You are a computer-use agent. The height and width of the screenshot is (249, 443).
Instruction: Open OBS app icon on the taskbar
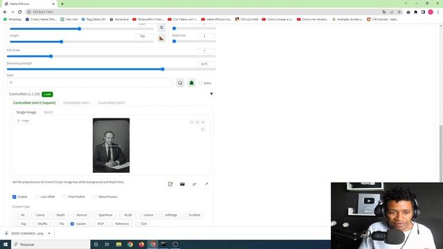tap(175, 244)
